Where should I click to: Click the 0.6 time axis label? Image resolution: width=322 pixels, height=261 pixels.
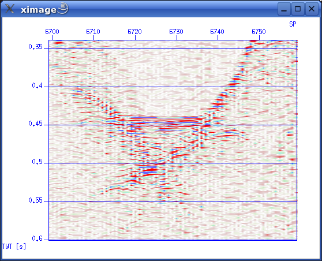point(37,238)
